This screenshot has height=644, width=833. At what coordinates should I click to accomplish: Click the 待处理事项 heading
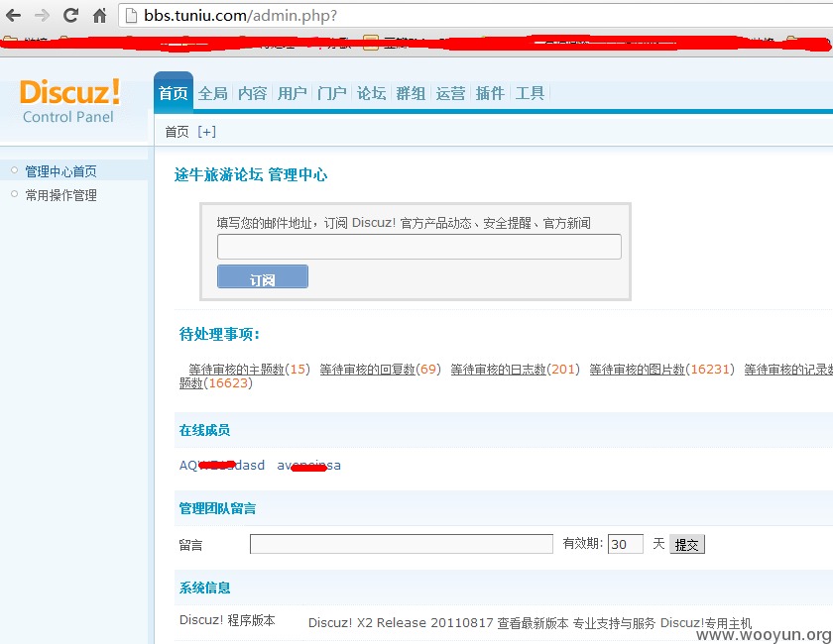219,334
